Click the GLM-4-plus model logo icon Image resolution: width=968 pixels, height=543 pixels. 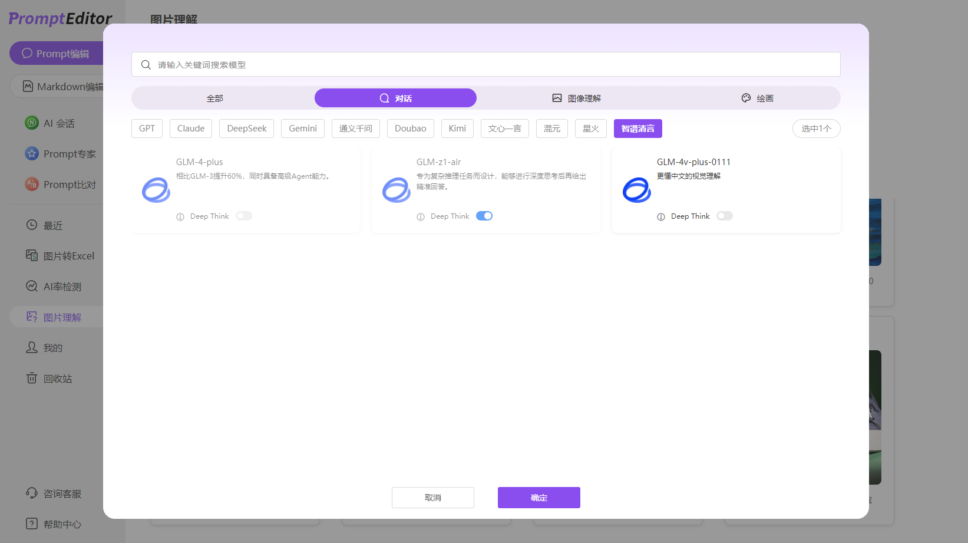point(156,190)
